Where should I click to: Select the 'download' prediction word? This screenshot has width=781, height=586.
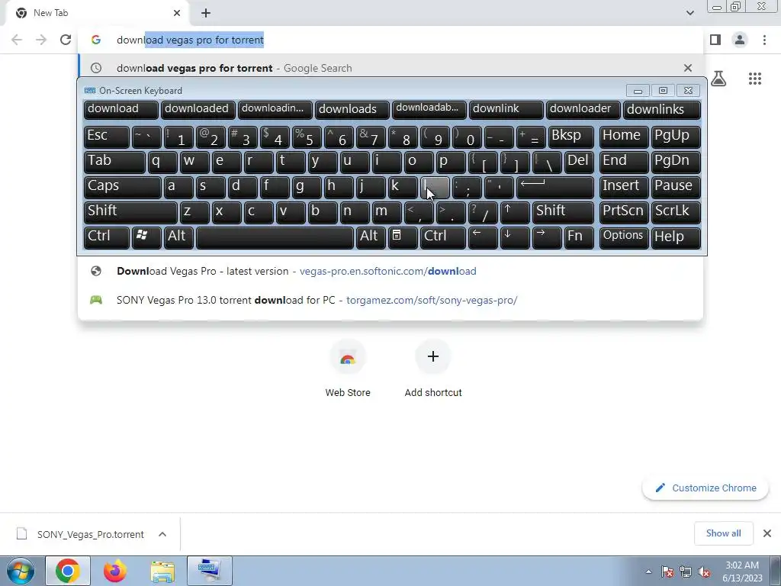(121, 110)
